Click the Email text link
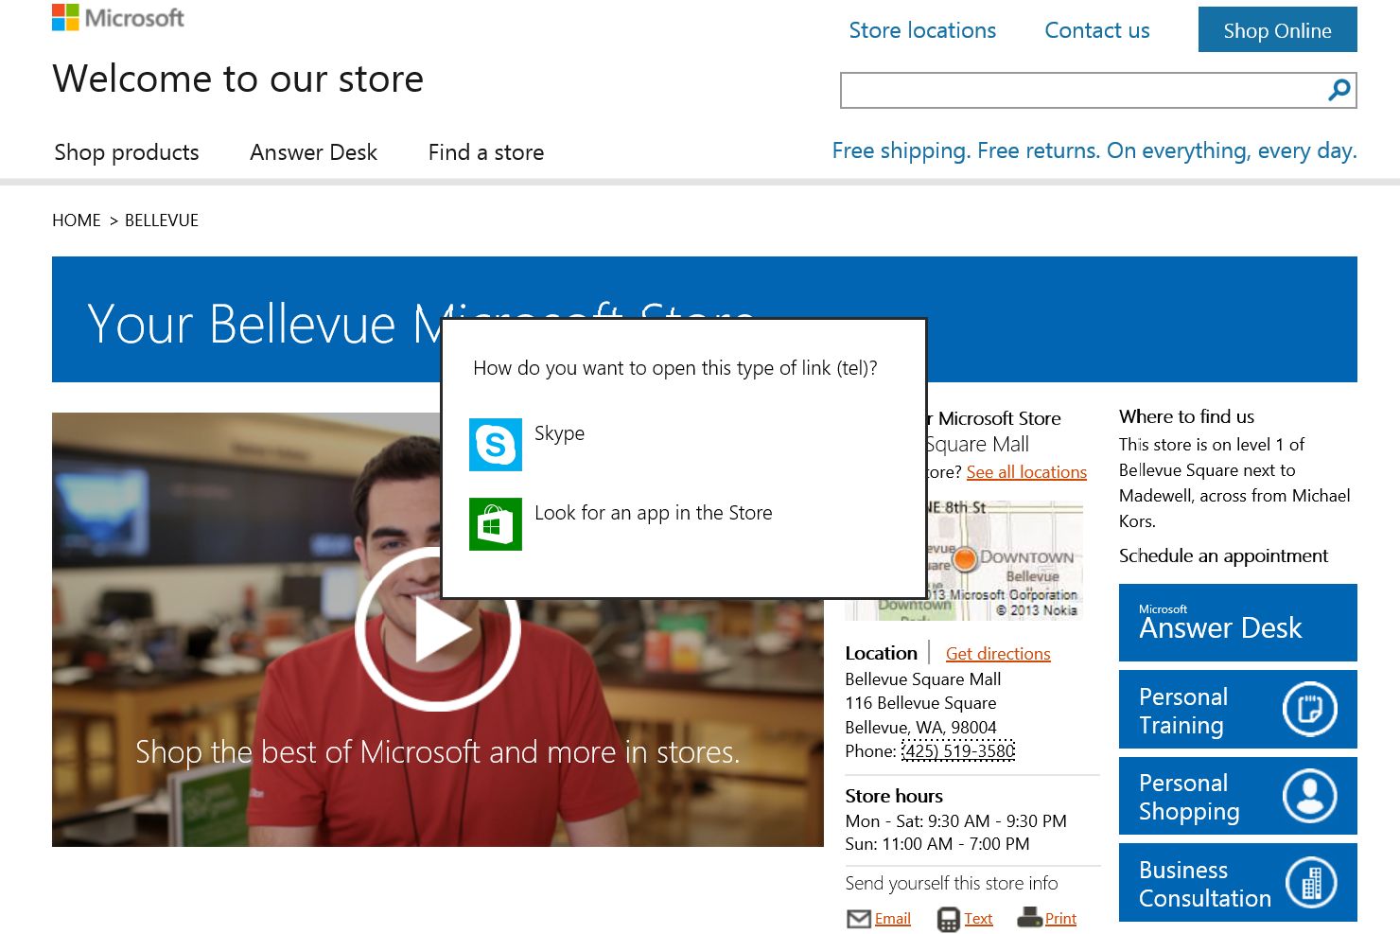1400x934 pixels. click(893, 919)
